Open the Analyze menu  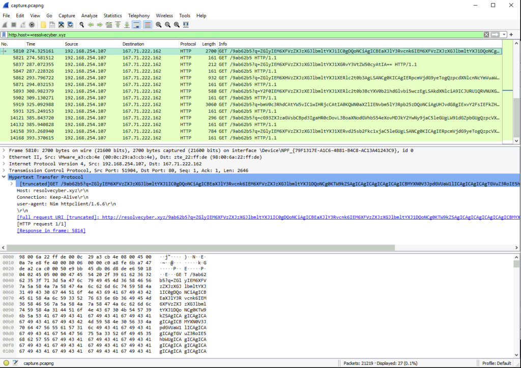pyautogui.click(x=90, y=16)
